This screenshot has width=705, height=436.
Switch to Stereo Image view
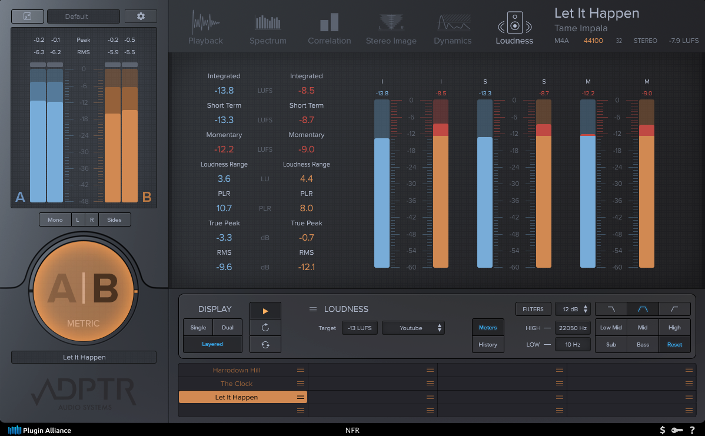point(391,28)
